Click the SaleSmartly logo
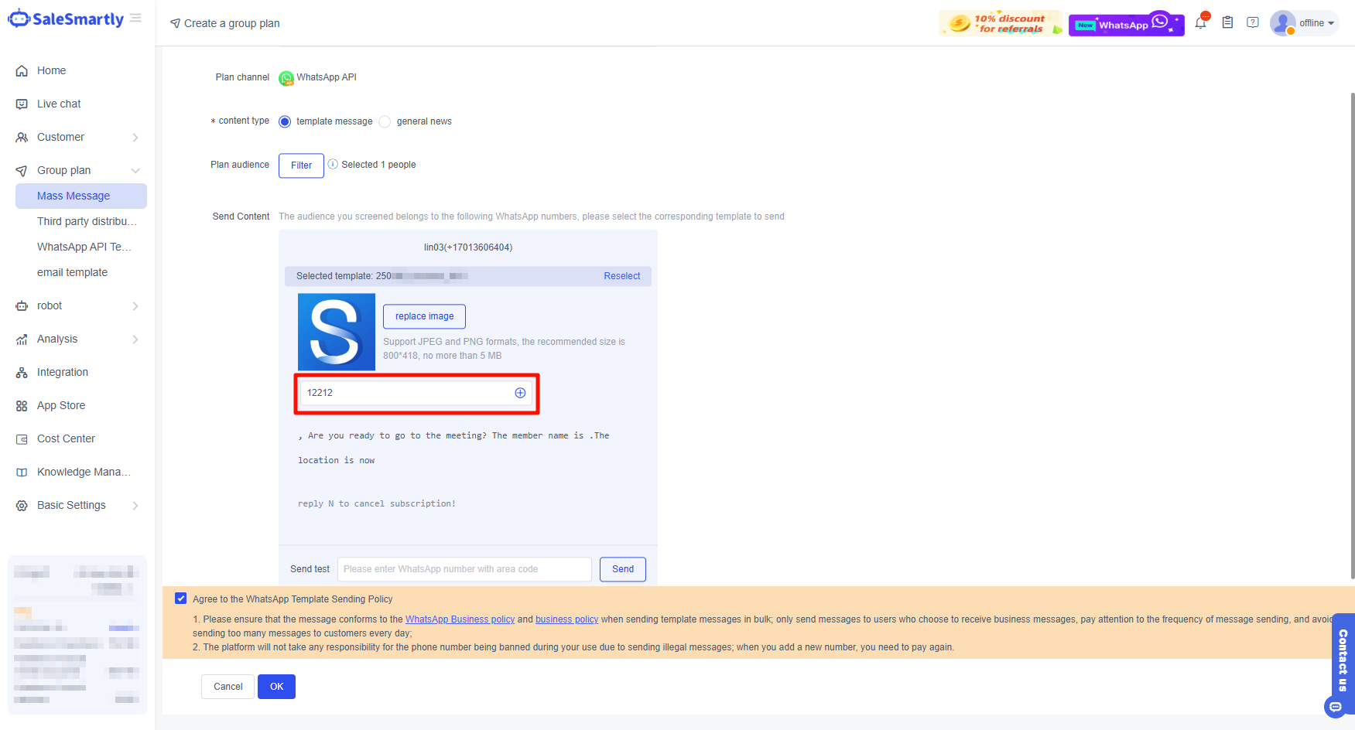The width and height of the screenshot is (1355, 730). pos(66,19)
